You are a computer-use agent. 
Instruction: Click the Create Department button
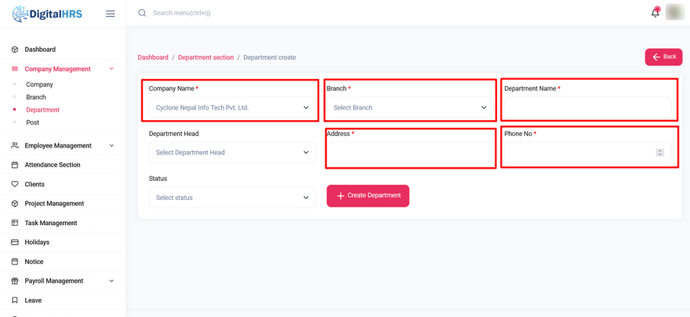coord(368,196)
